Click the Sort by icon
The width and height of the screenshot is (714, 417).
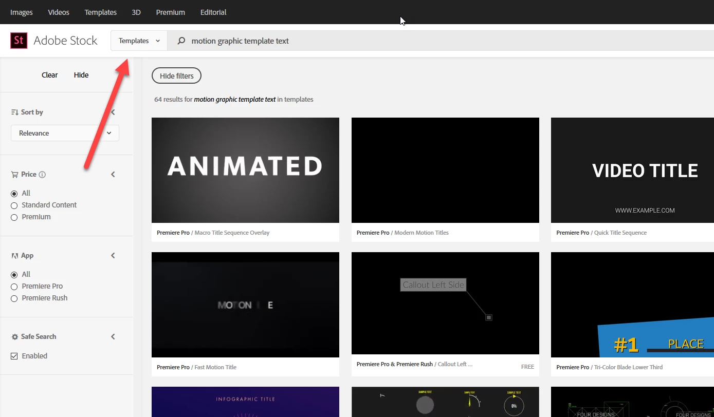(15, 112)
